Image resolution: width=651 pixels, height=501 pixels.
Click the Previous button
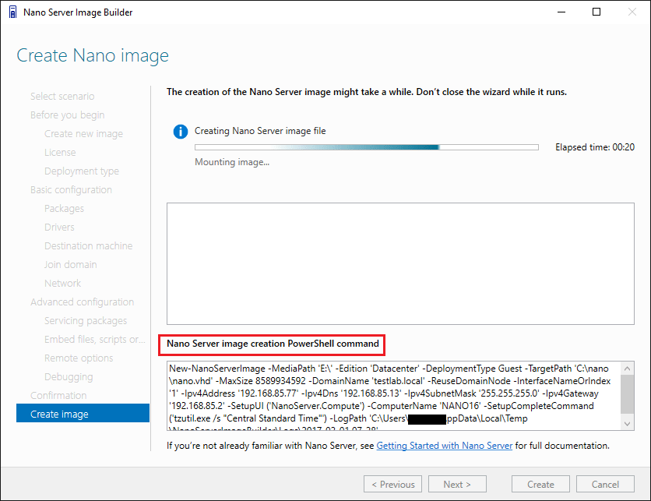pyautogui.click(x=392, y=485)
